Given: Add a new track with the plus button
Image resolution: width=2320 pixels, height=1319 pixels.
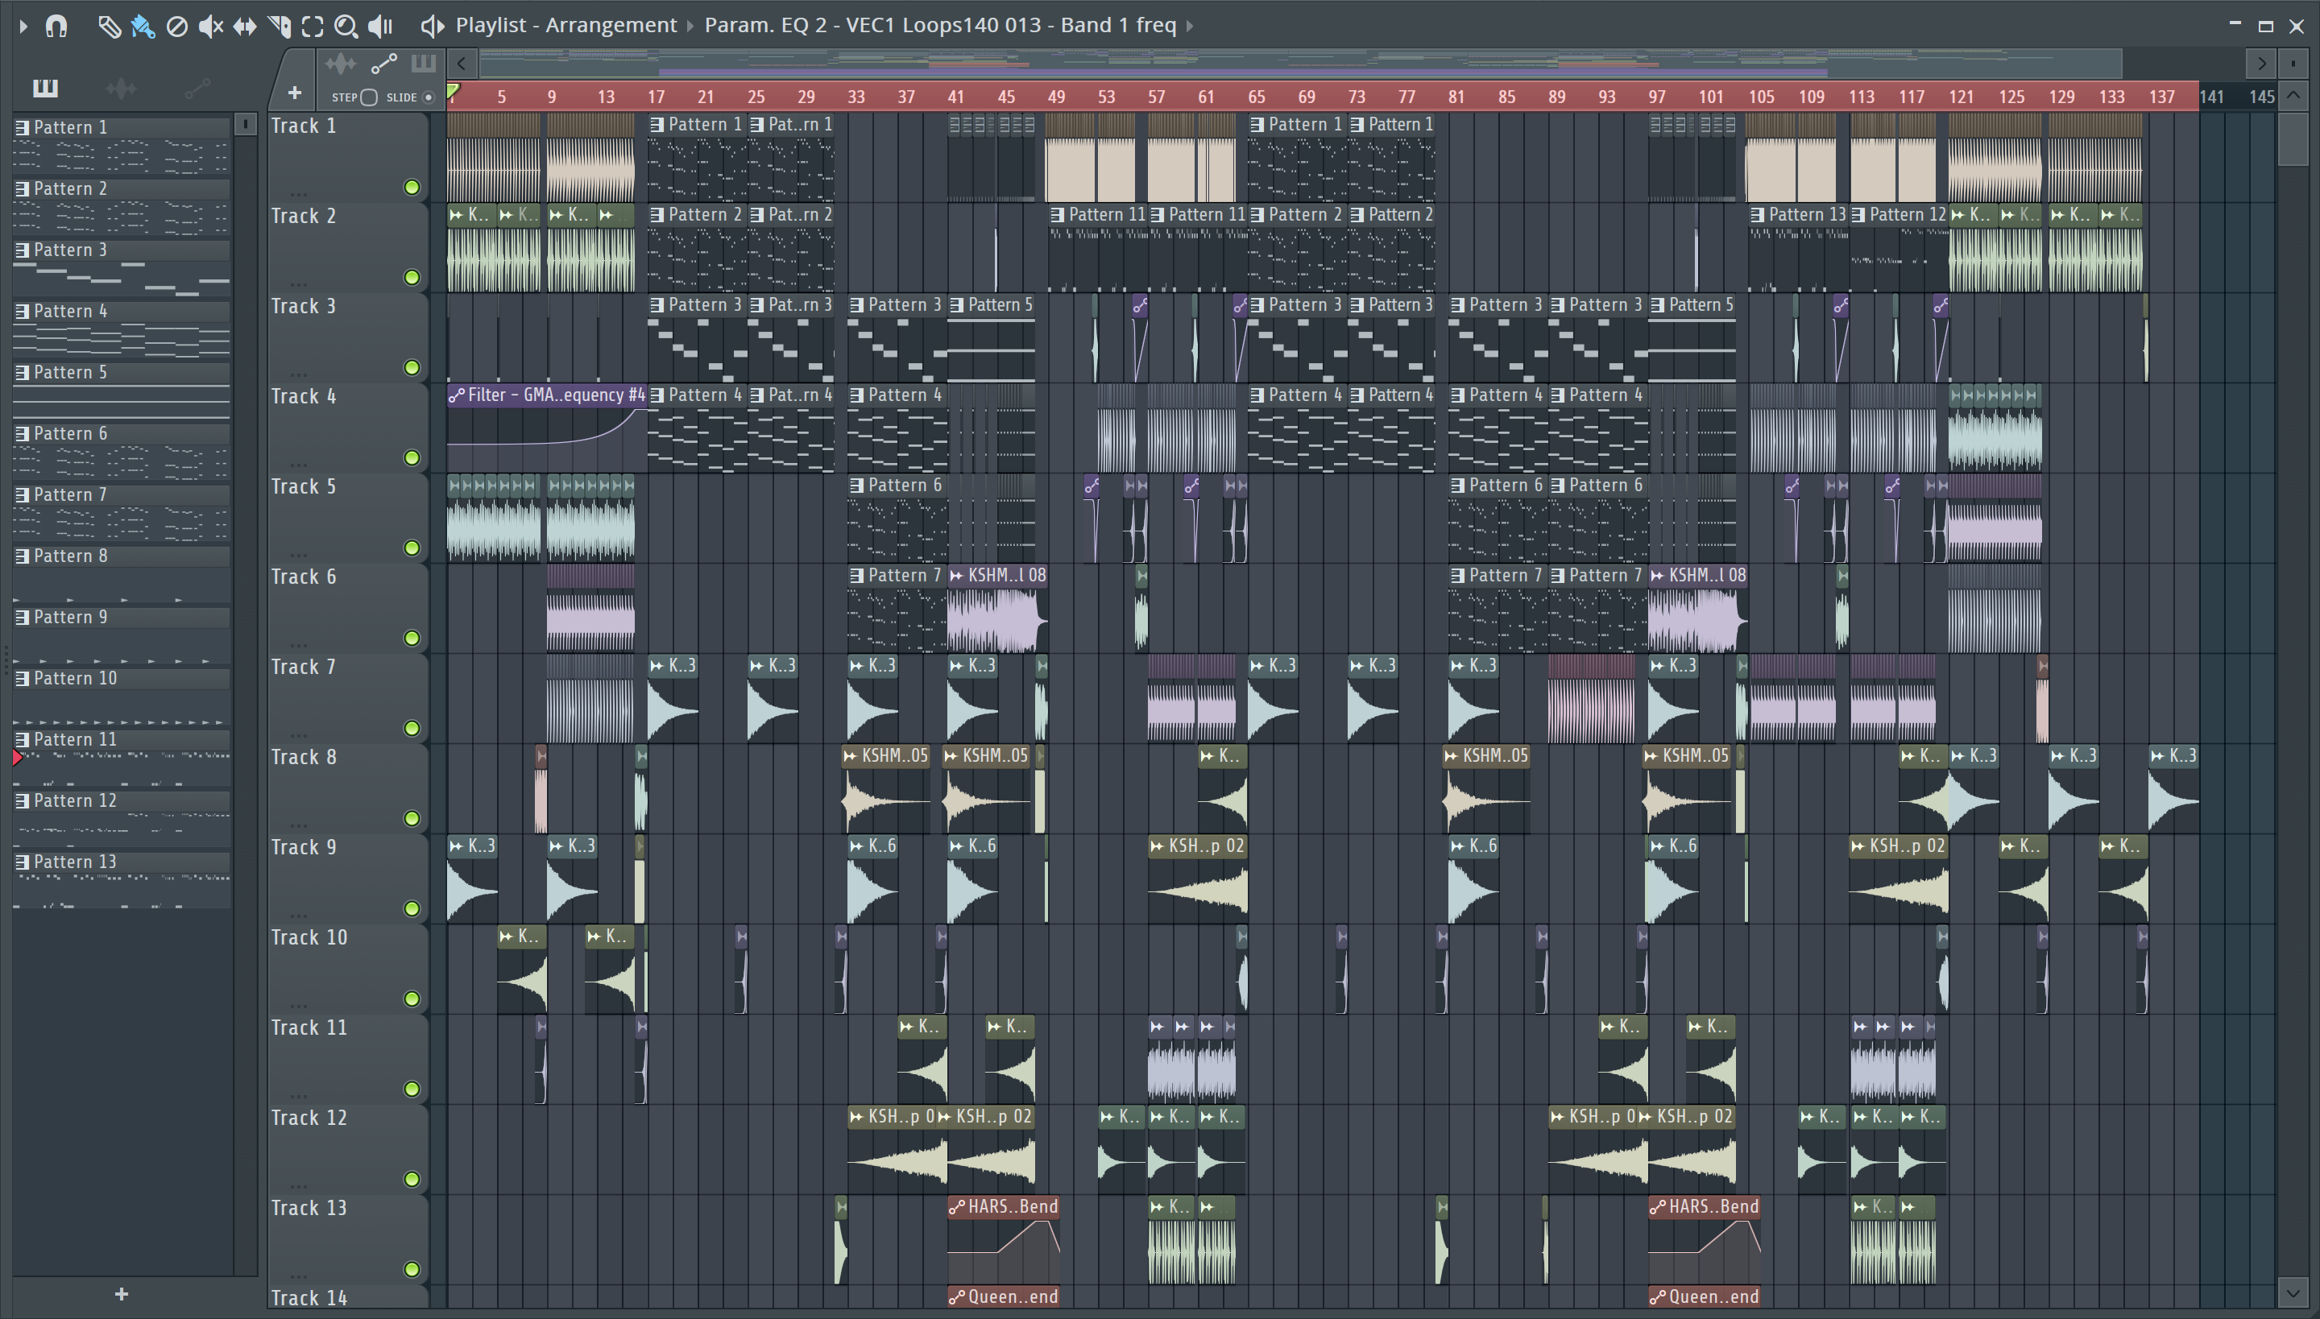Looking at the screenshot, I should 295,93.
